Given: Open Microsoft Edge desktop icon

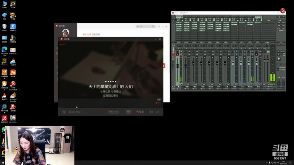Looking at the screenshot, I should click(x=4, y=51).
